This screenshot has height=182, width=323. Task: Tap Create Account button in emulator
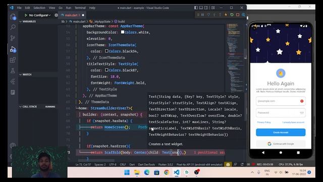(x=281, y=132)
